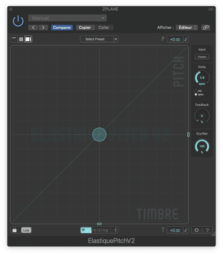Screen dimensions: 223x255
Task: Click the Dry/Wet label
Action: point(202,134)
